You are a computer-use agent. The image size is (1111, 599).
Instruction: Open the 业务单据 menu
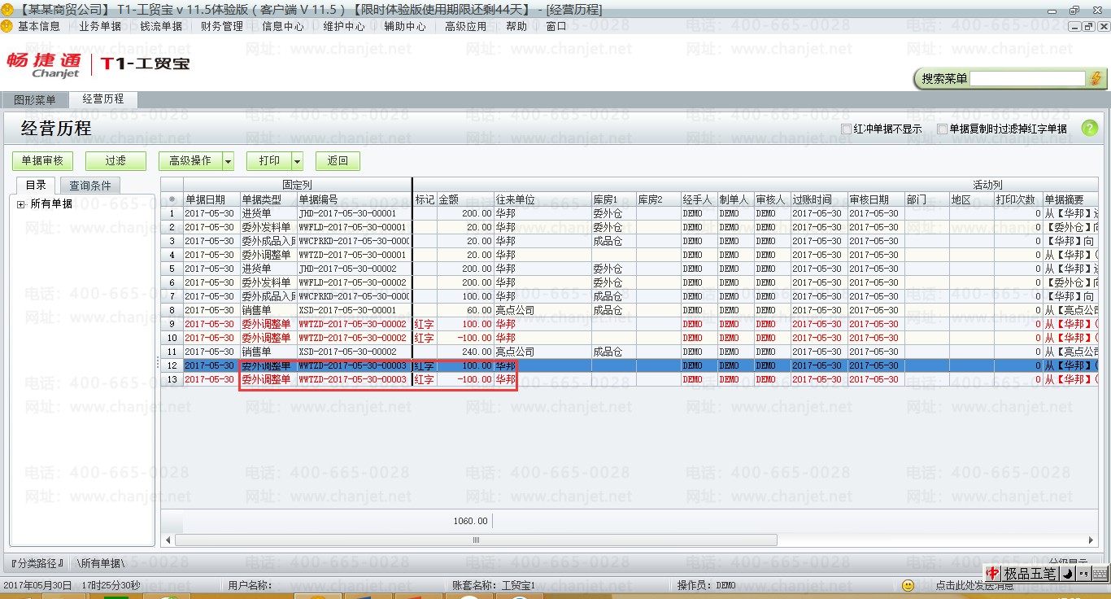100,26
